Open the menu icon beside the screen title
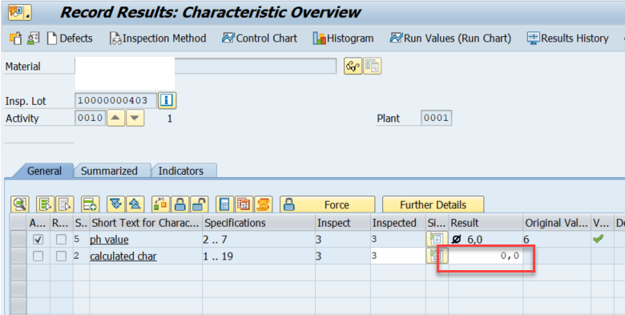The width and height of the screenshot is (625, 315). (x=20, y=13)
